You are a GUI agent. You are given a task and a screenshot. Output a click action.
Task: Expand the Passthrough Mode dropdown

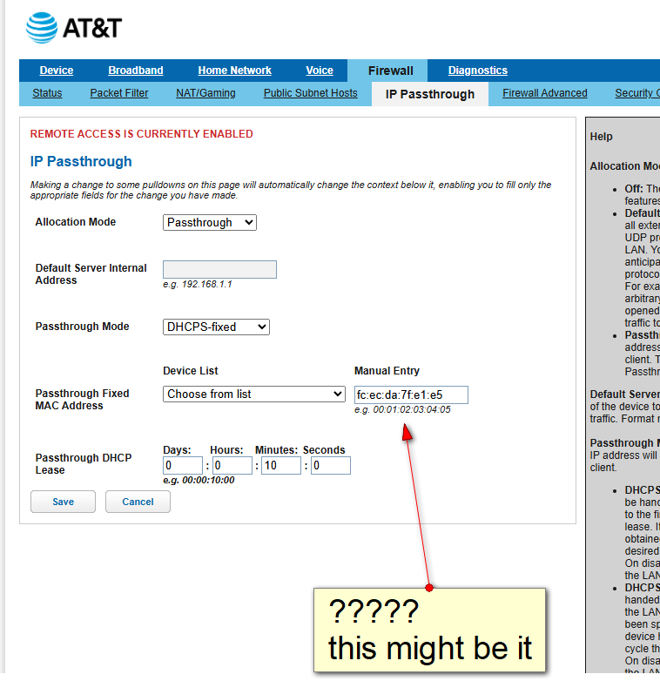[216, 327]
